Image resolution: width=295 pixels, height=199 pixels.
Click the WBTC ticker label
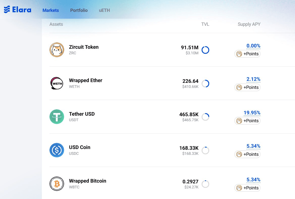click(74, 187)
